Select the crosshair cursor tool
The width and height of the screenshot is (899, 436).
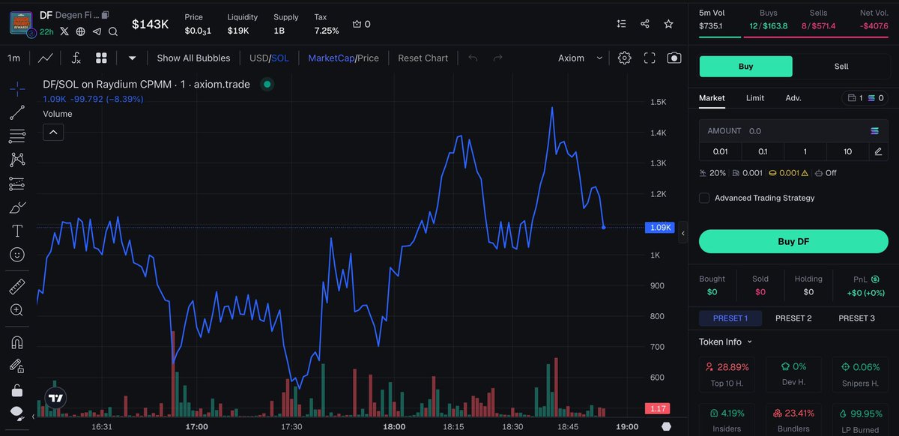(16, 89)
